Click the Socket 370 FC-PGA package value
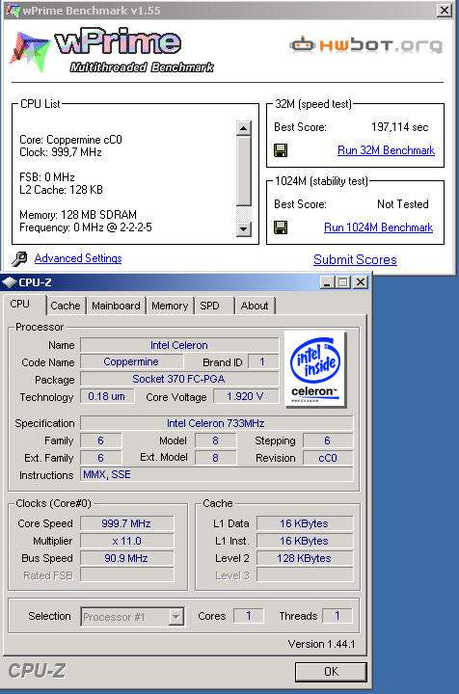The width and height of the screenshot is (459, 694). (179, 380)
